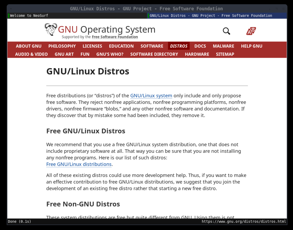Follow the Free Software Foundation link
Screen dimensions: 293x230
click(x=115, y=37)
